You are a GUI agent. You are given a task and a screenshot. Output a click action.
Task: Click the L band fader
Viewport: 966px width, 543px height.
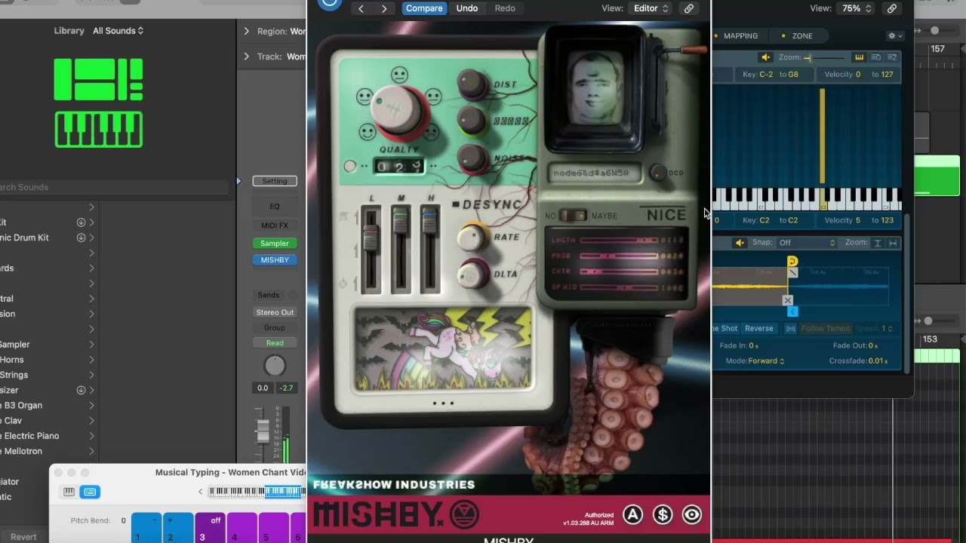[371, 239]
